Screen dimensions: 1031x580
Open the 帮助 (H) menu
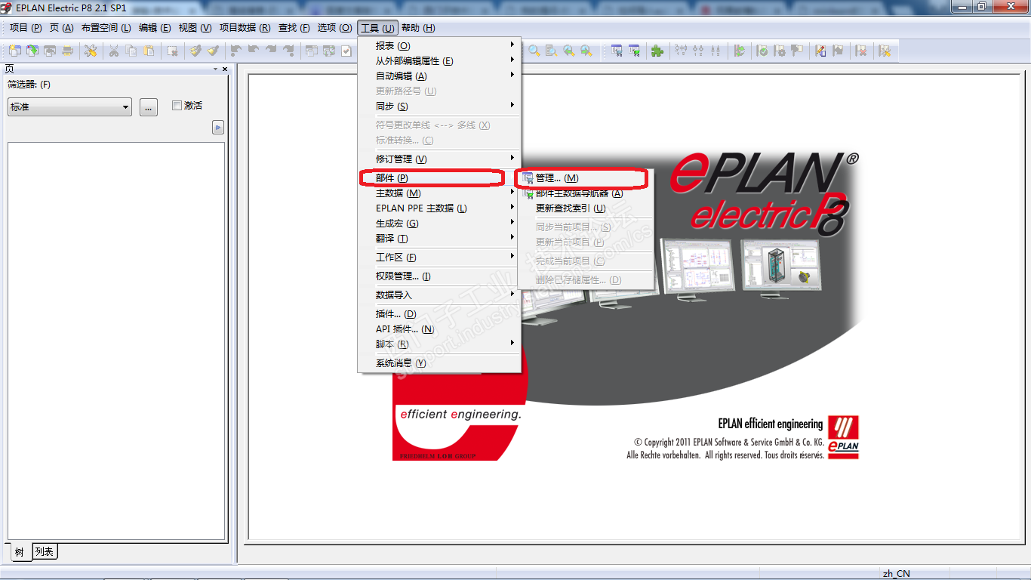point(418,28)
